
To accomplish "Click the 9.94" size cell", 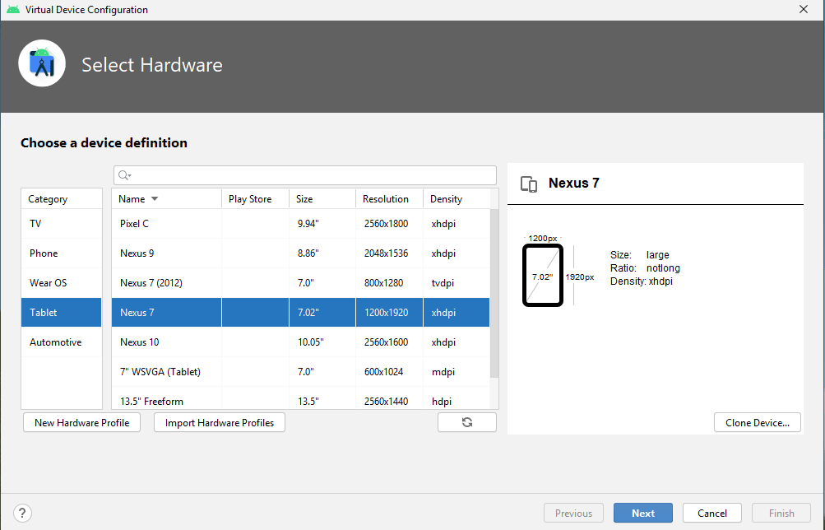I will pyautogui.click(x=322, y=224).
